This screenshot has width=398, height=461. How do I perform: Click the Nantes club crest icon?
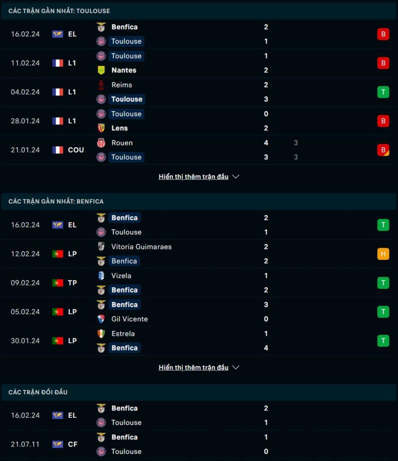point(101,70)
